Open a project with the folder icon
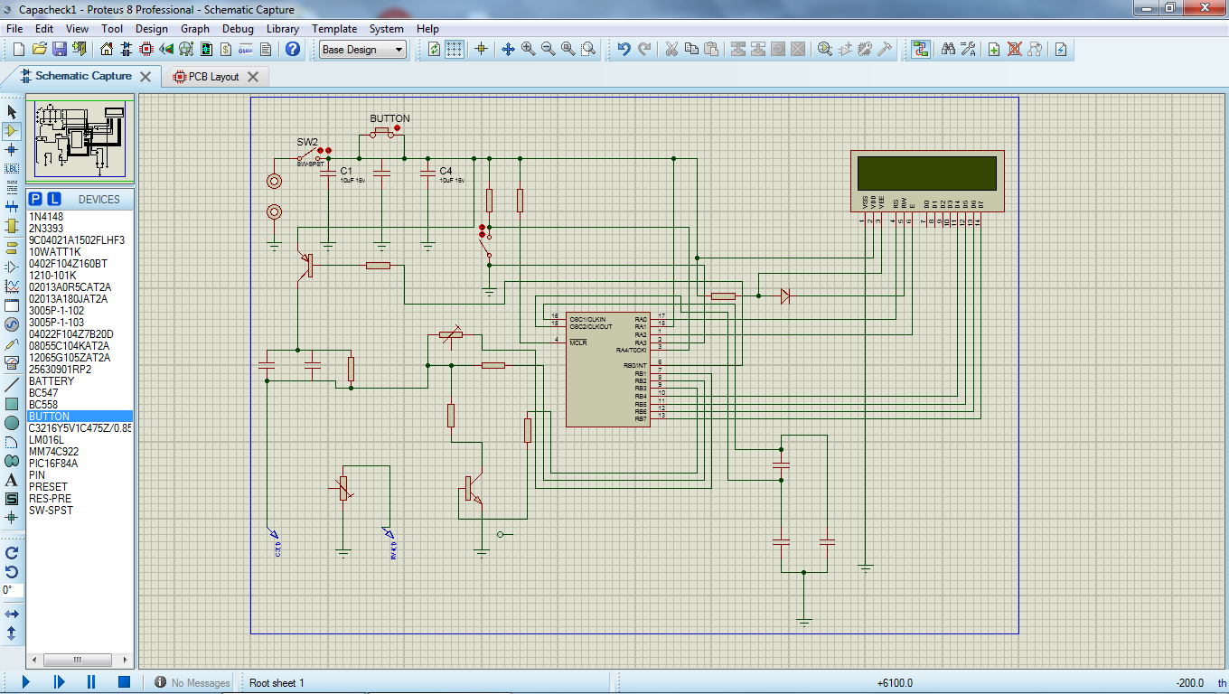This screenshot has width=1229, height=694. [x=39, y=49]
